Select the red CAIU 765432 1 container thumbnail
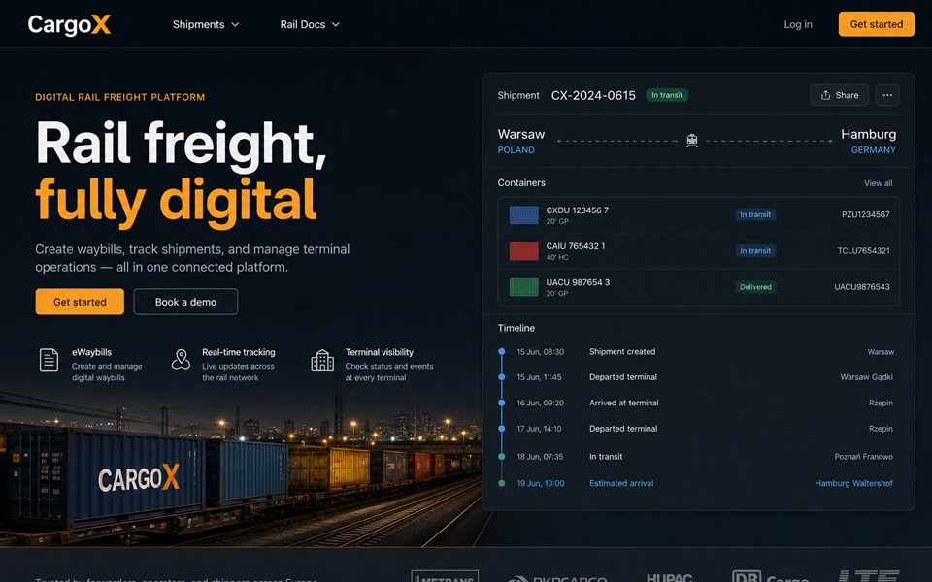The image size is (932, 582). click(523, 250)
